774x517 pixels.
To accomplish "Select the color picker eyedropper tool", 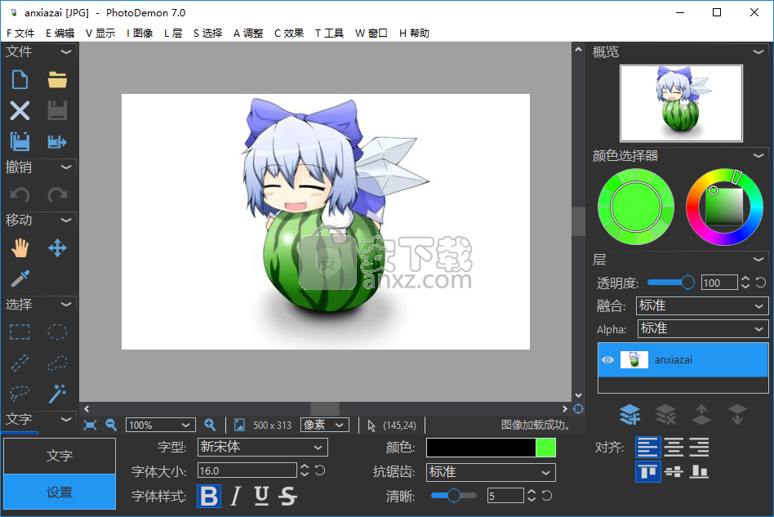I will click(x=20, y=279).
